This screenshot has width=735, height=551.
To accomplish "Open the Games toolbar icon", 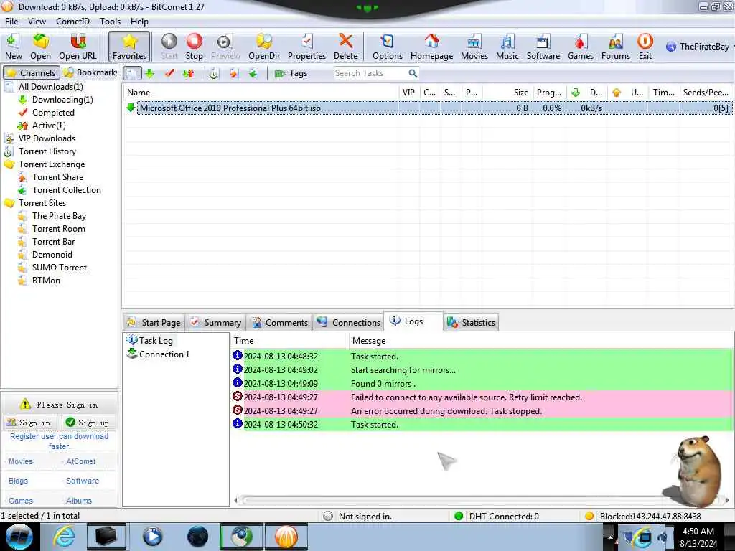I will pyautogui.click(x=580, y=47).
